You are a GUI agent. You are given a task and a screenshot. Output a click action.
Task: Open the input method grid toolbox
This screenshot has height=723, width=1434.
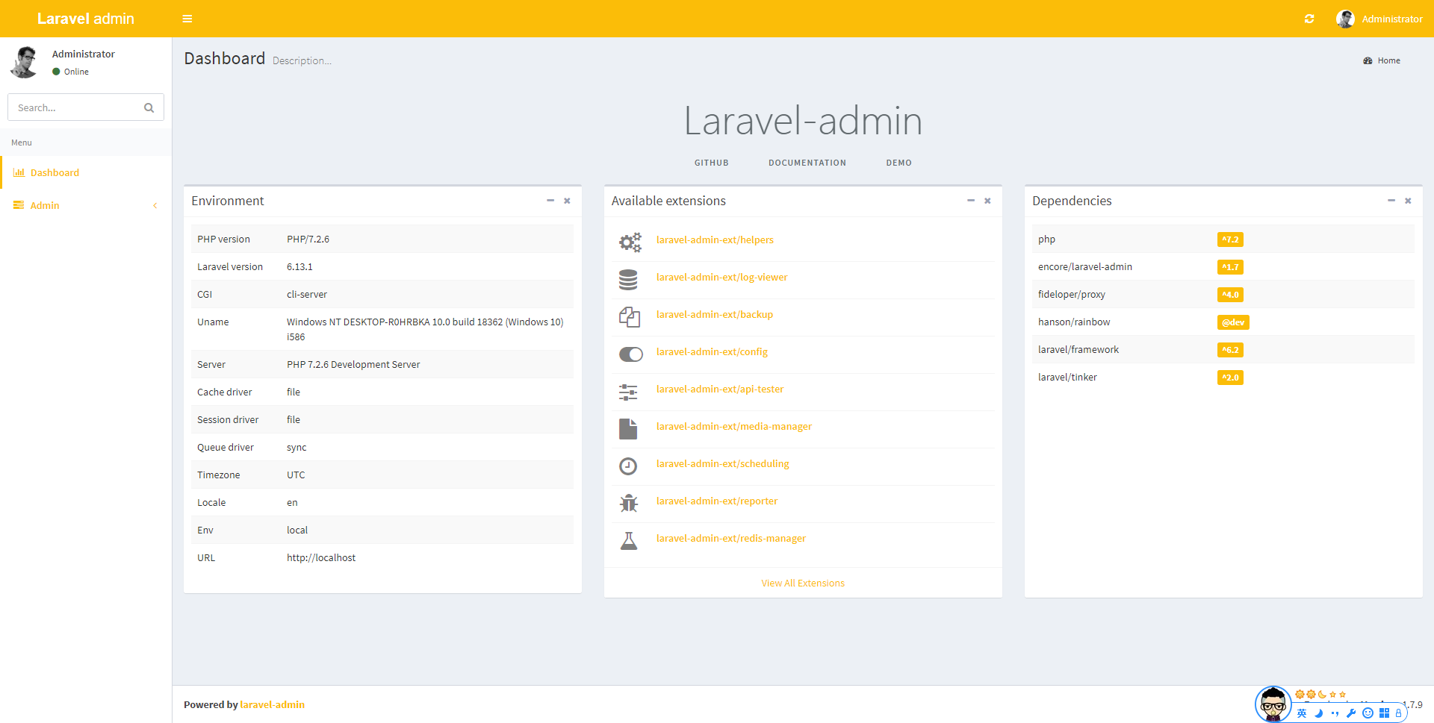coord(1384,713)
